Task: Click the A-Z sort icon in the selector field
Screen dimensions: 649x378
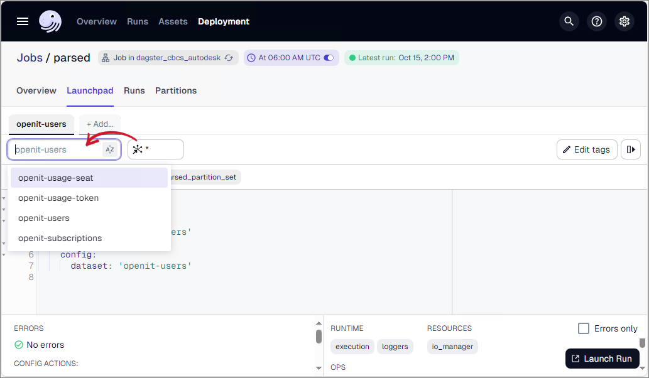Action: (109, 149)
